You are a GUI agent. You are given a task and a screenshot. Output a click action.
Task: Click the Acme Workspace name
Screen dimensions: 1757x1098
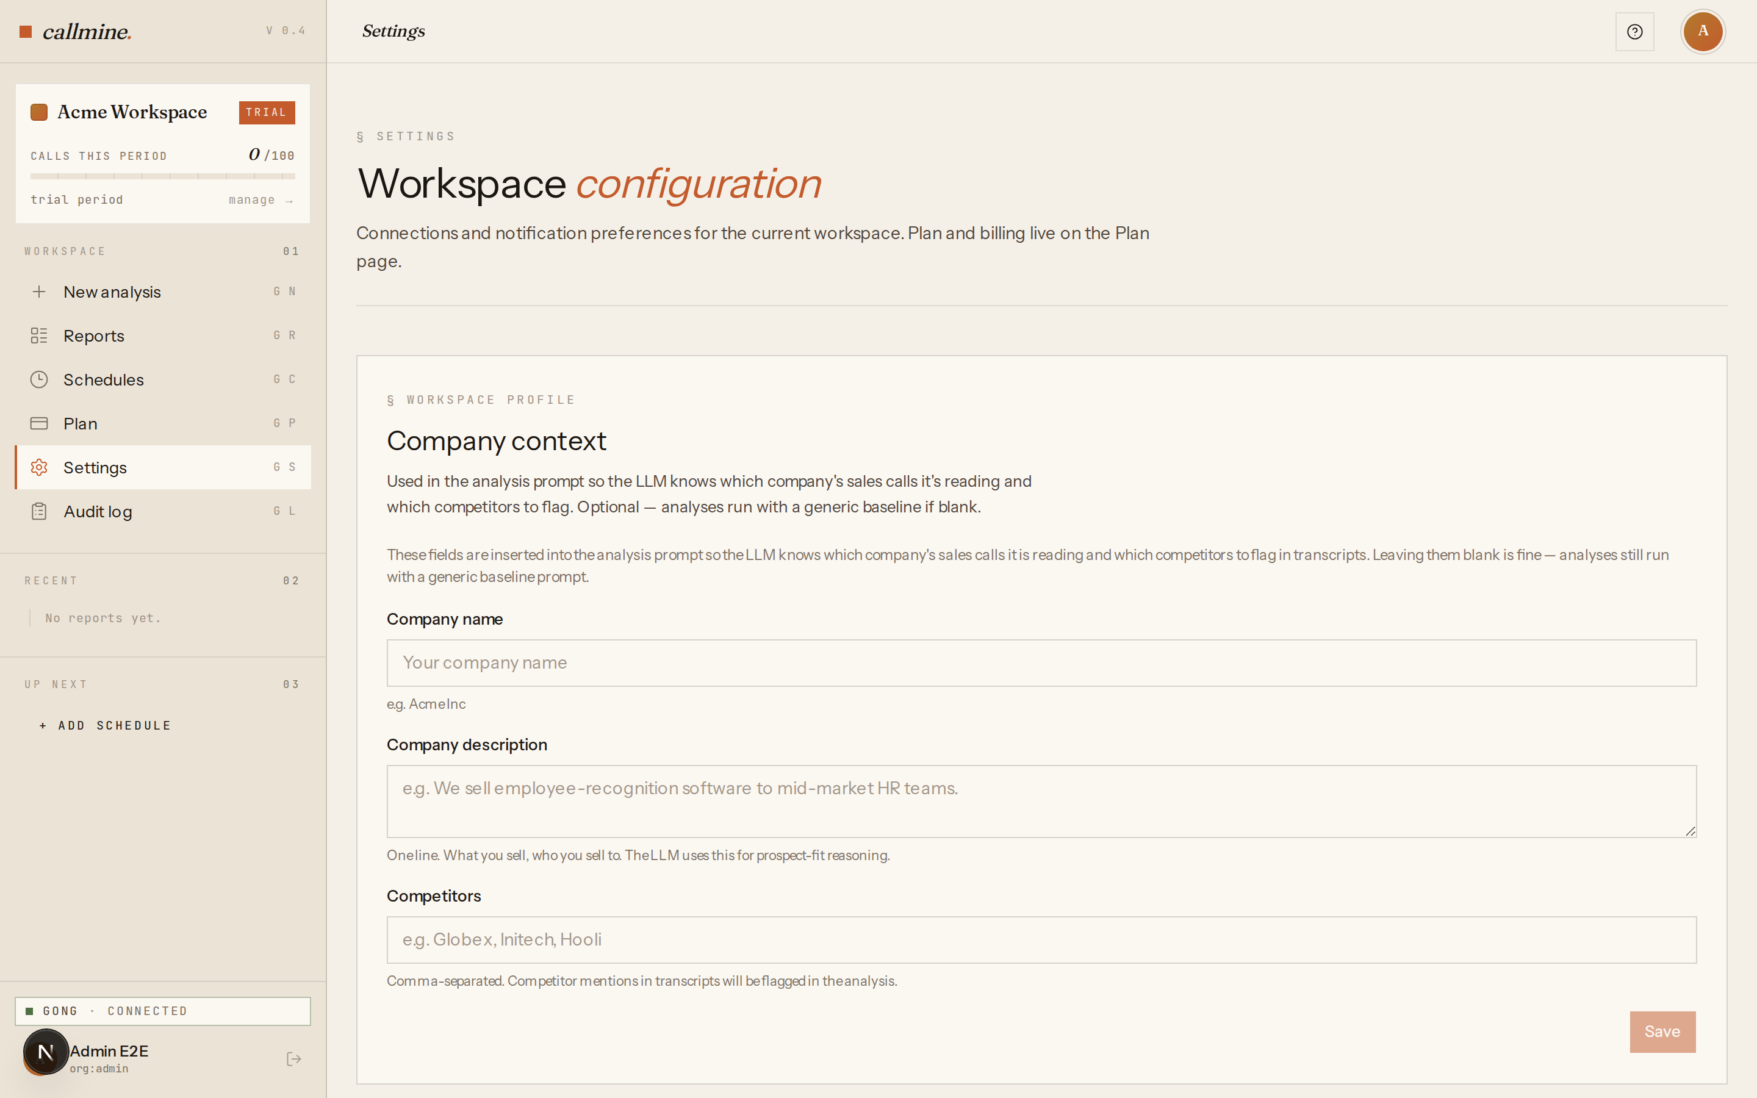tap(132, 112)
